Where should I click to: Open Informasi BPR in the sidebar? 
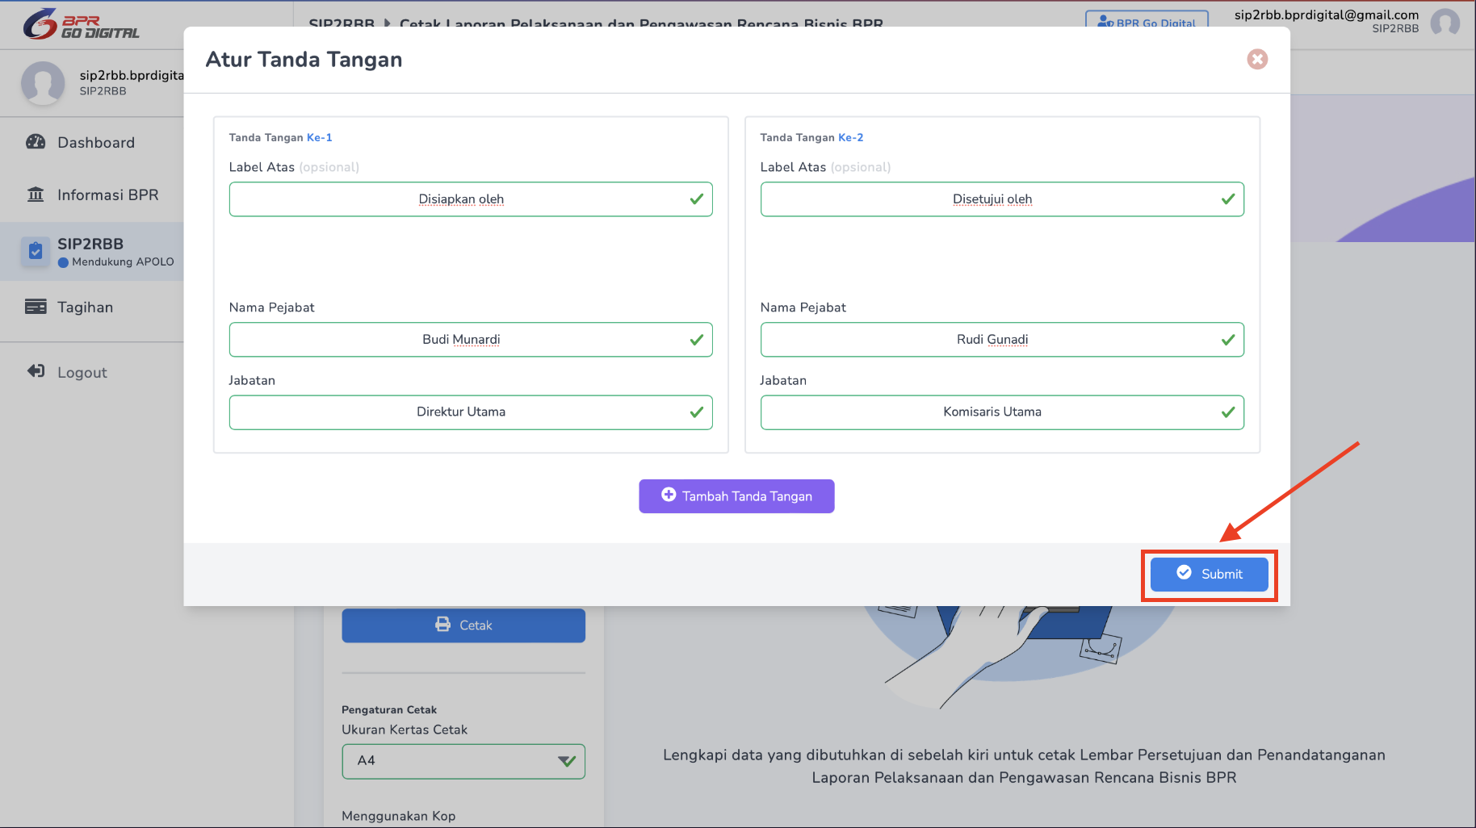click(92, 194)
